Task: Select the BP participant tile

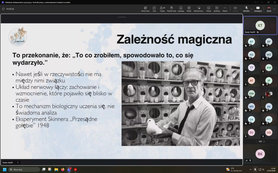Action: 251,42
